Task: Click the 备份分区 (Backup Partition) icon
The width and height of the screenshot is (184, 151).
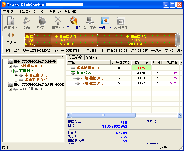Action: tap(105, 23)
